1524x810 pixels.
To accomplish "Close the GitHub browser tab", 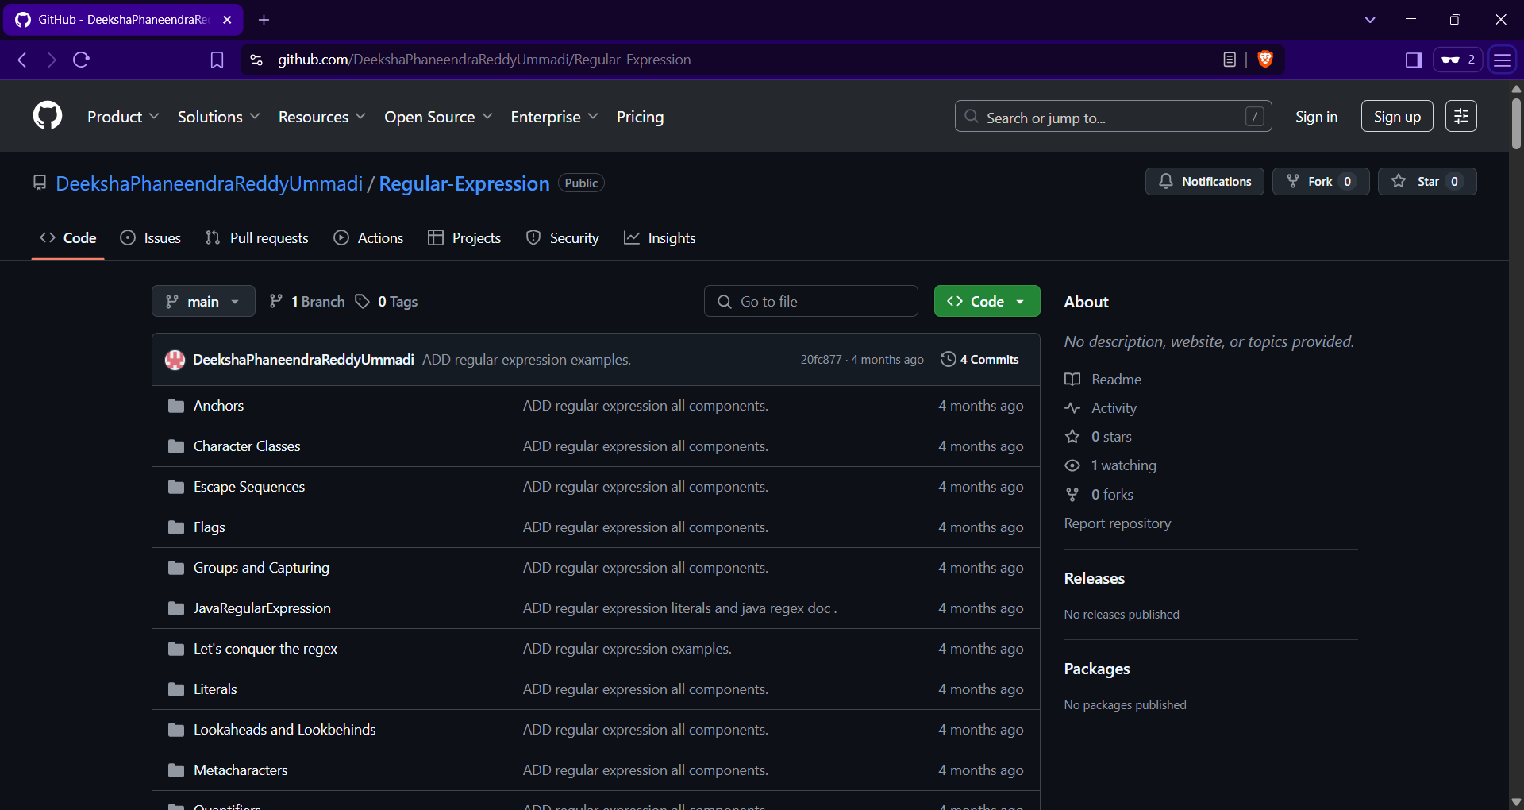I will [x=227, y=20].
